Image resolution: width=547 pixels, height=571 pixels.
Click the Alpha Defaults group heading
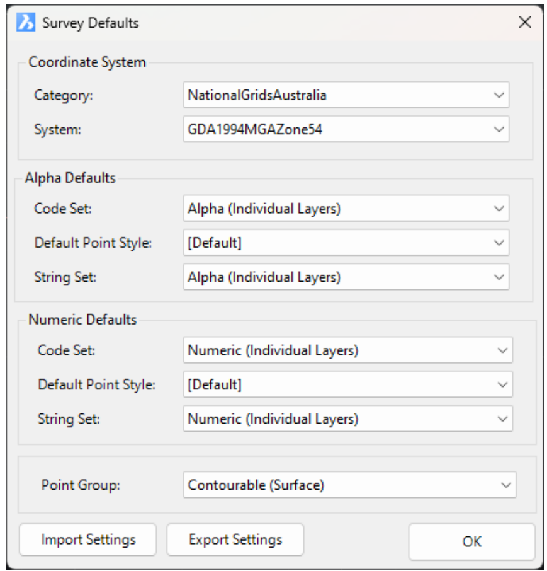pos(70,178)
